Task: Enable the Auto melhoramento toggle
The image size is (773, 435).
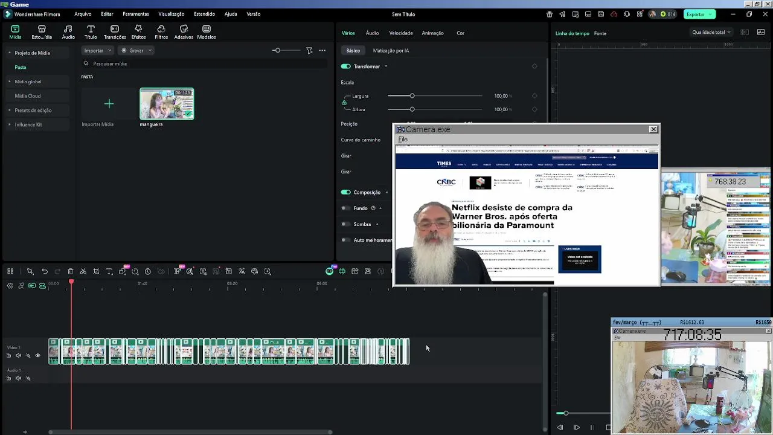Action: pyautogui.click(x=344, y=240)
